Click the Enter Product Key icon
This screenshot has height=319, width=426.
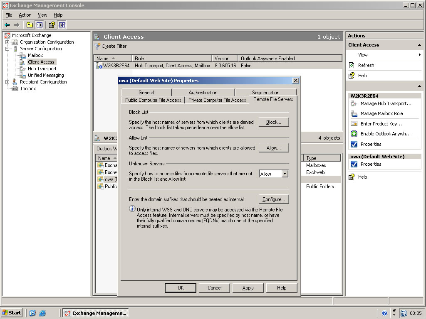click(354, 124)
